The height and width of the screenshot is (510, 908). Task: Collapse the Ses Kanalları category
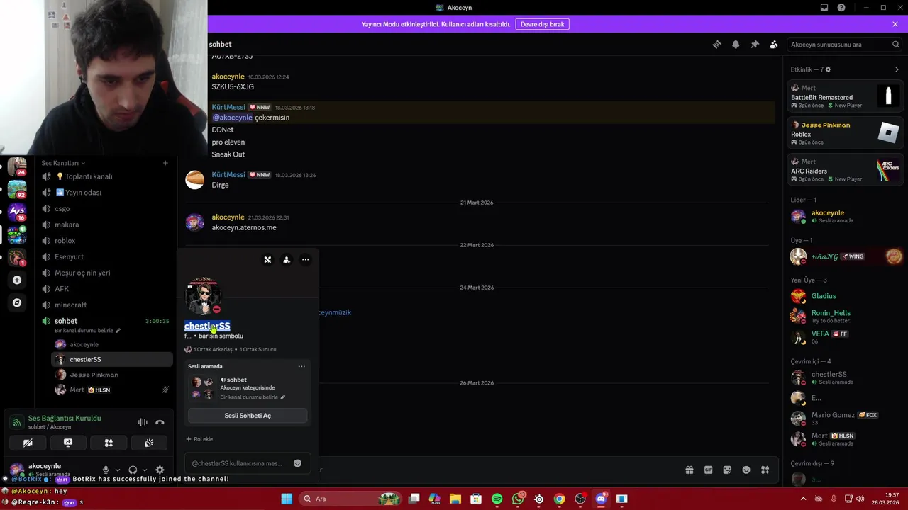pos(63,163)
